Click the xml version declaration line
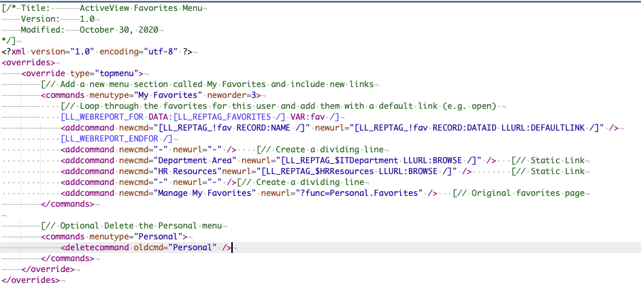The height and width of the screenshot is (287, 641). (x=97, y=52)
